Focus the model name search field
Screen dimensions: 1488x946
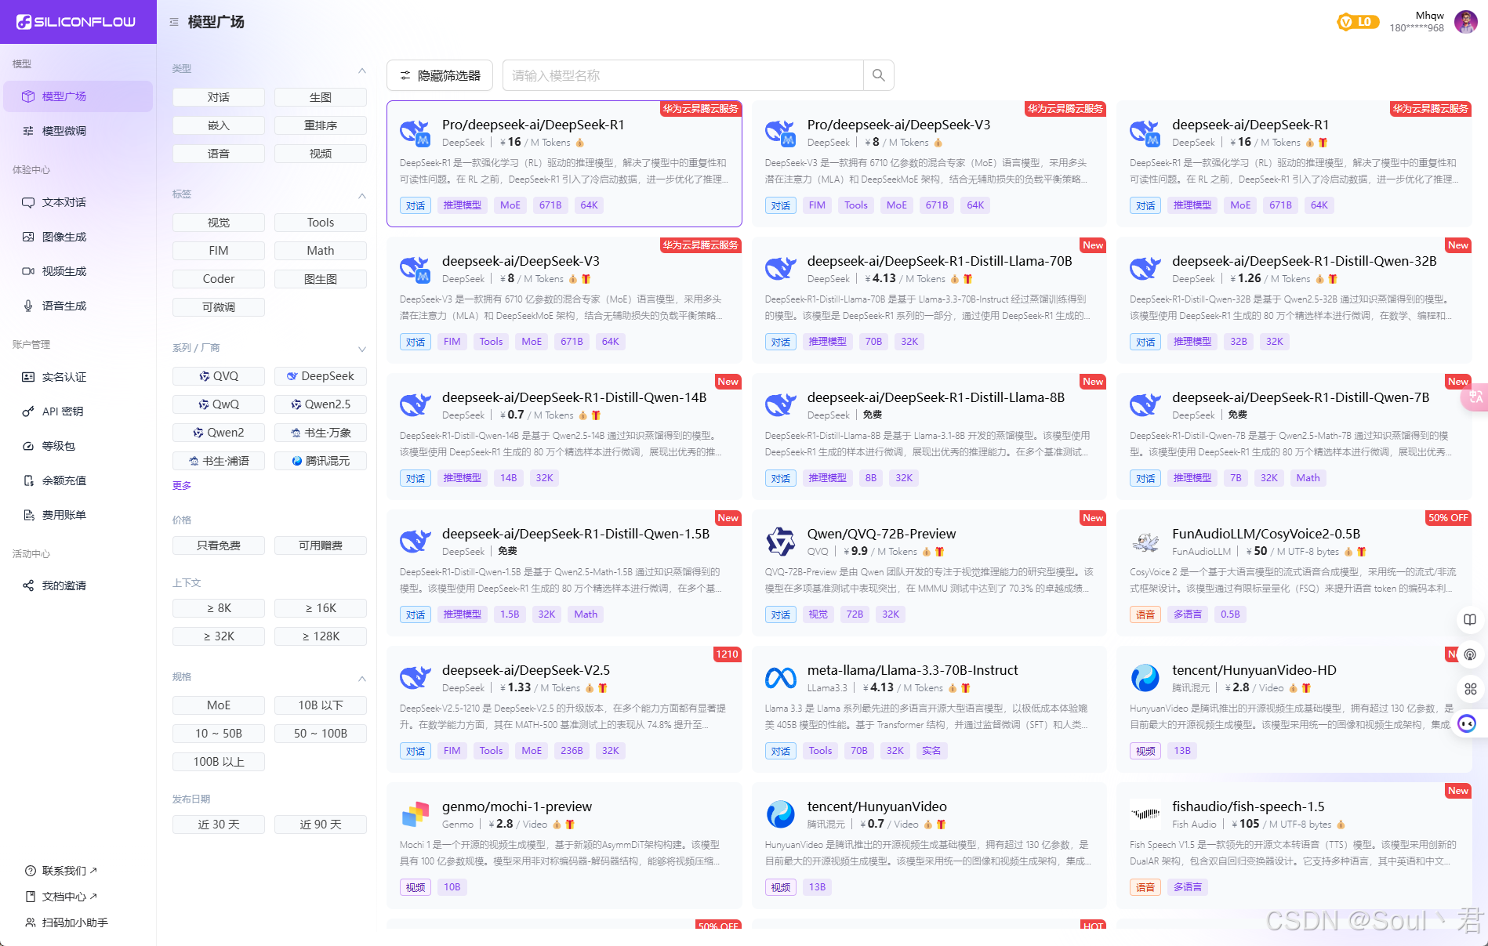(x=683, y=75)
